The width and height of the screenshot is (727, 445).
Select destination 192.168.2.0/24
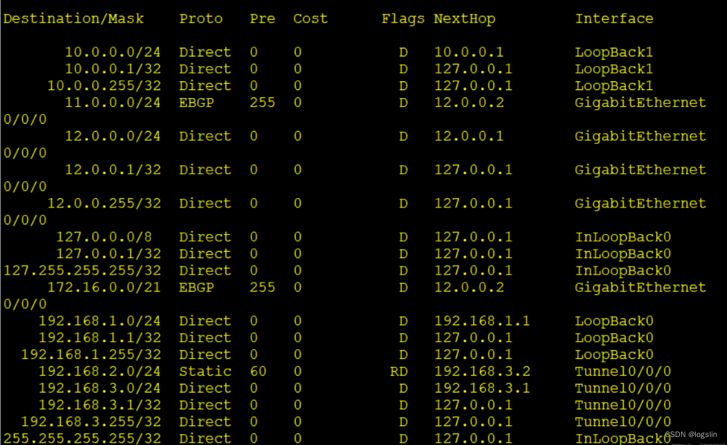(100, 372)
